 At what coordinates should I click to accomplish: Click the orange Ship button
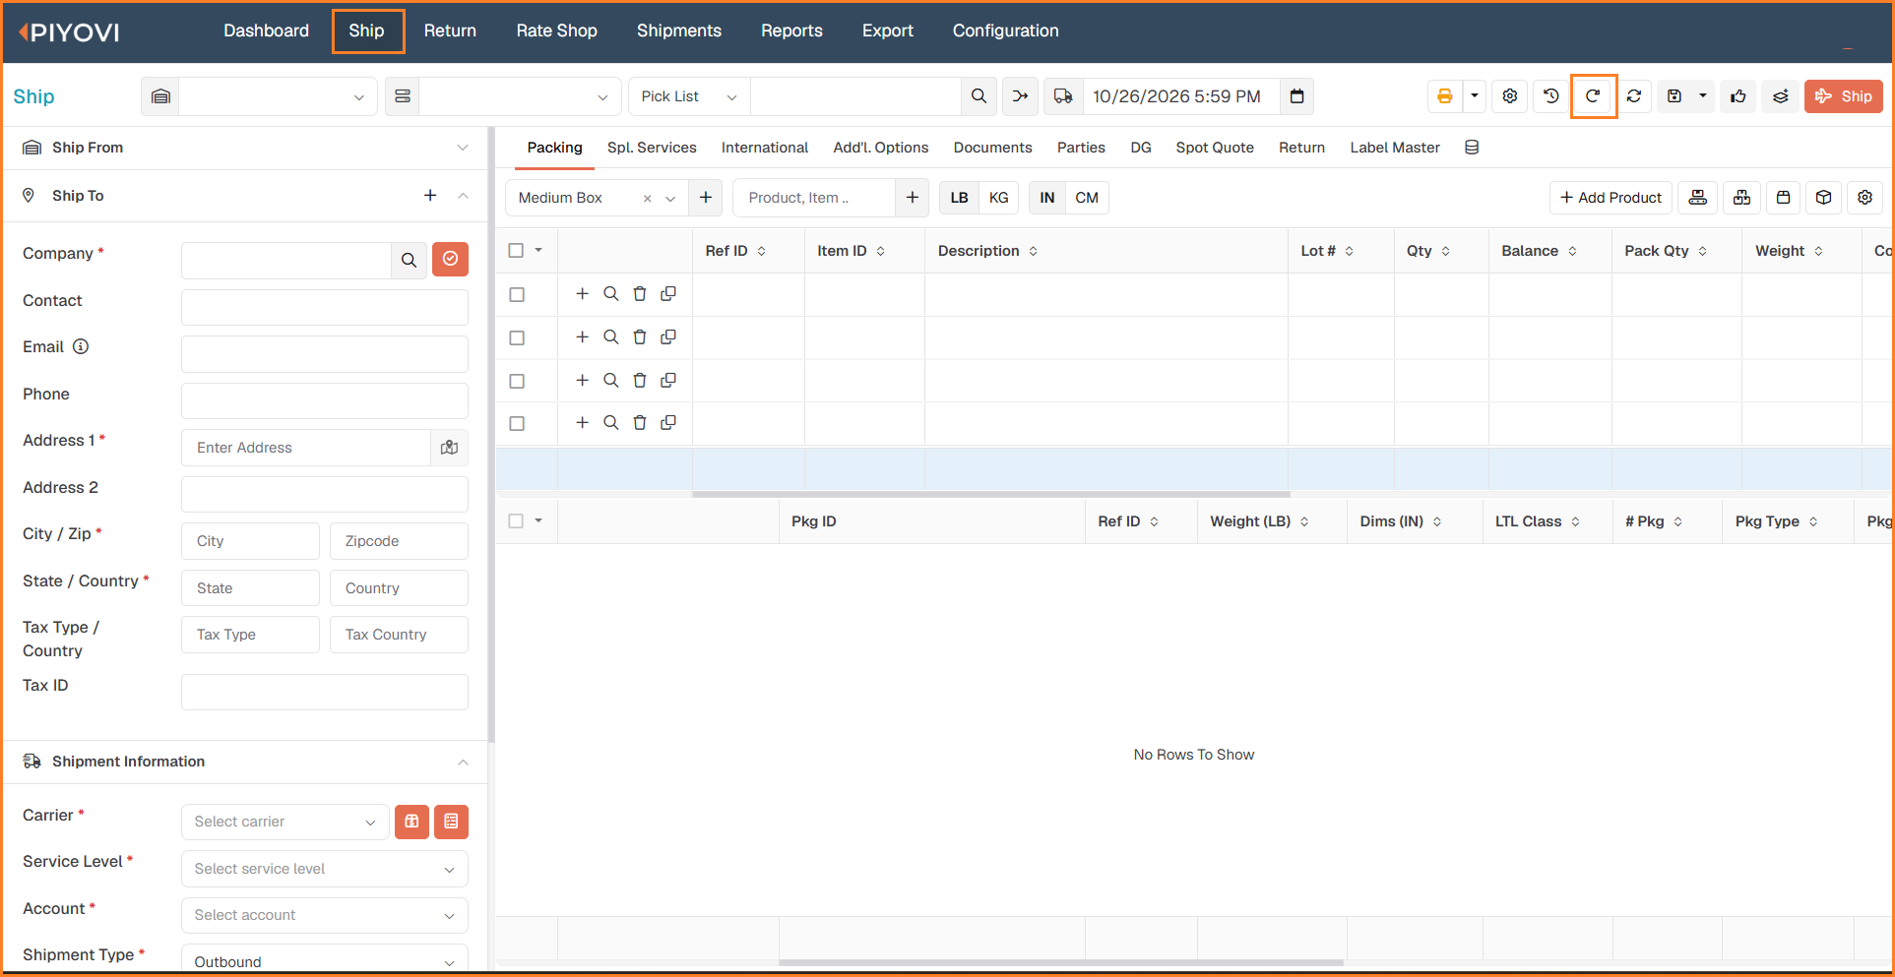(1844, 96)
